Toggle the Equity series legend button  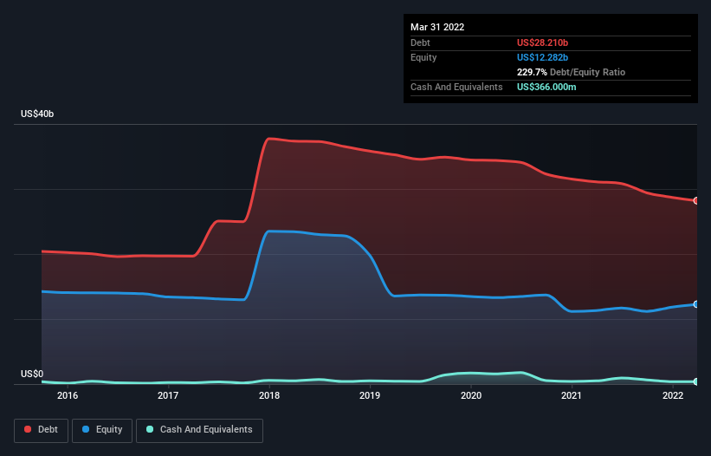102,430
